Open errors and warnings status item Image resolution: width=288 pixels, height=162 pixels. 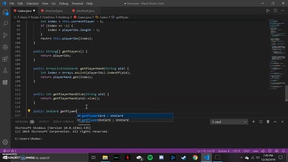click(x=10, y=151)
